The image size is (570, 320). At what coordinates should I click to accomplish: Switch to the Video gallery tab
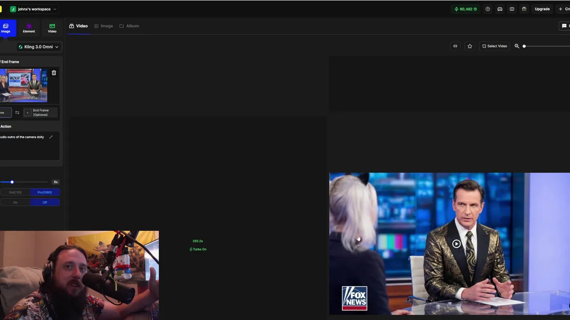pos(78,26)
